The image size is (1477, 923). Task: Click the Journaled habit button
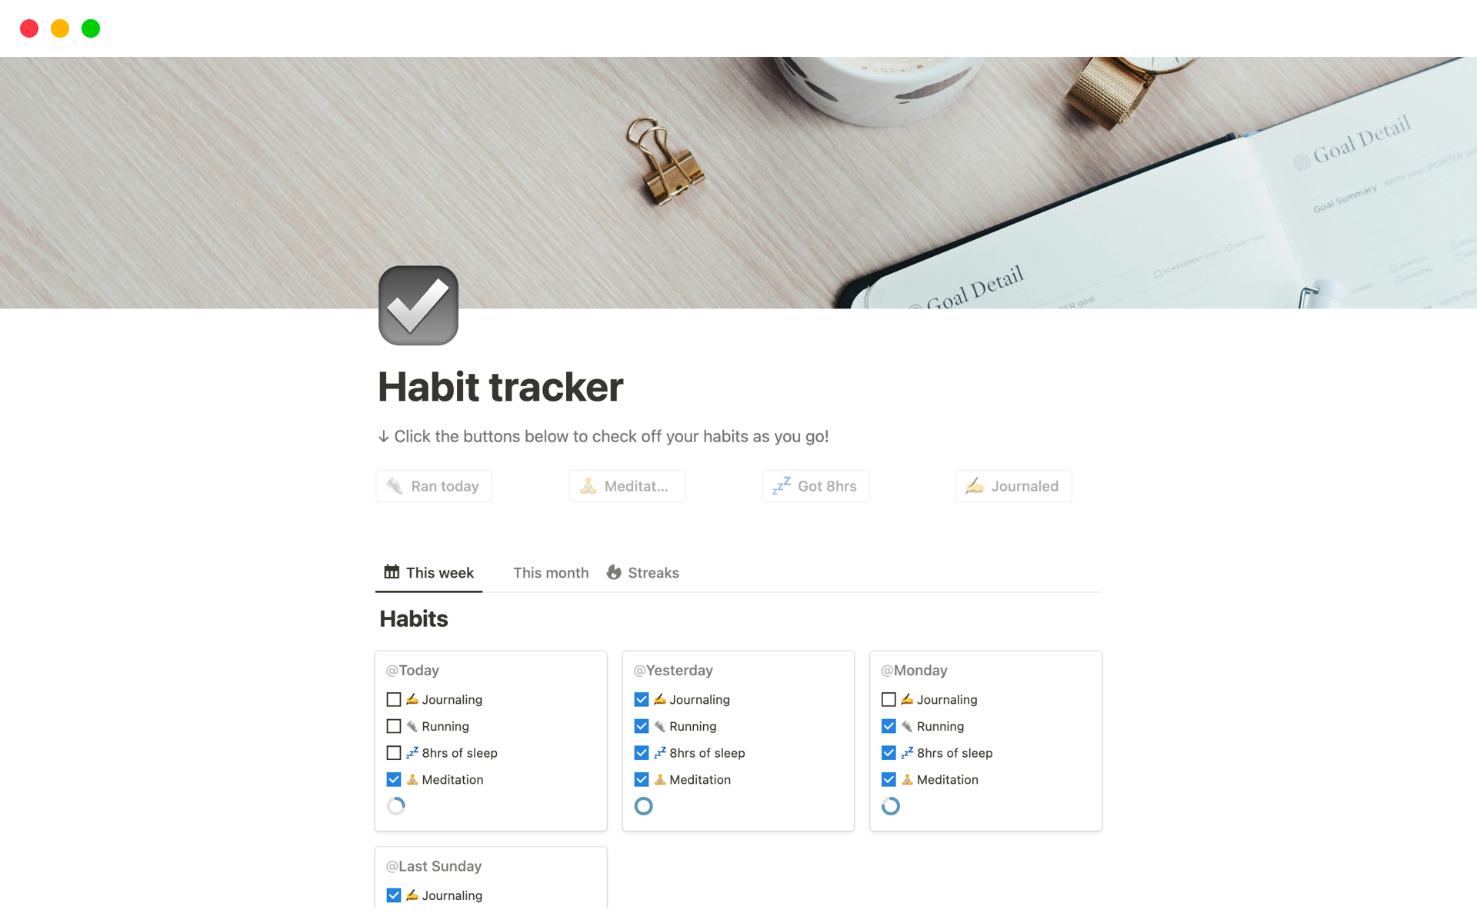(x=1012, y=485)
